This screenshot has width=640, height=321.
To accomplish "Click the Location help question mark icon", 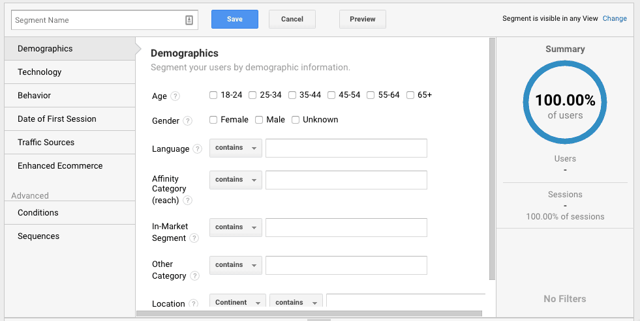I will pyautogui.click(x=194, y=304).
